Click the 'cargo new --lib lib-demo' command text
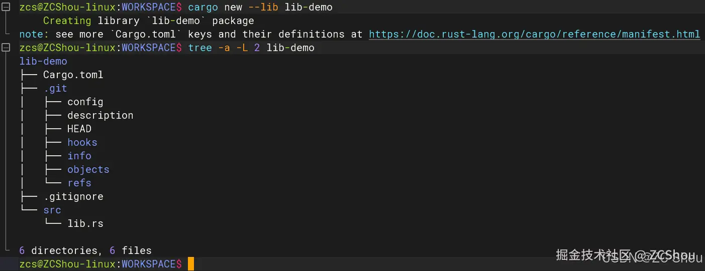Screen dimensions: 705x271 [260, 7]
